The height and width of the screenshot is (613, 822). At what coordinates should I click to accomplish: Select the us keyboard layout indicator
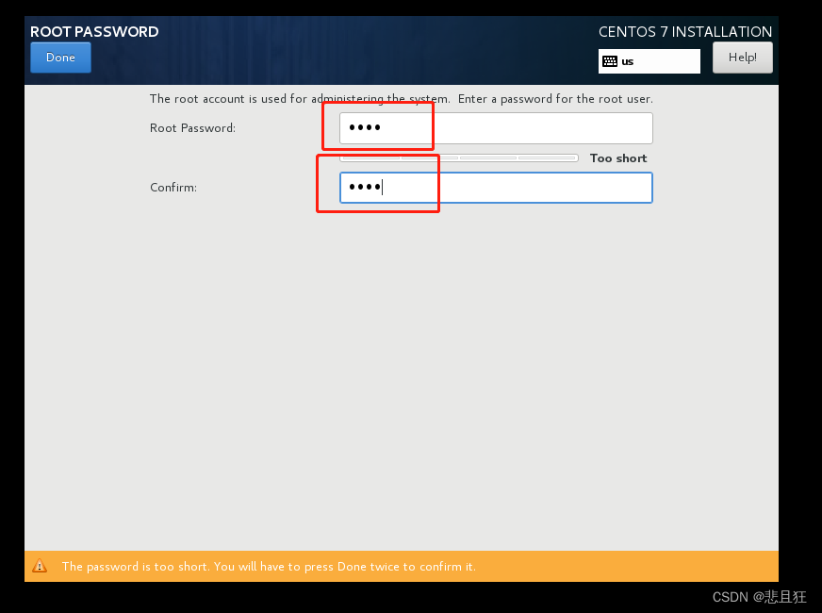click(649, 61)
